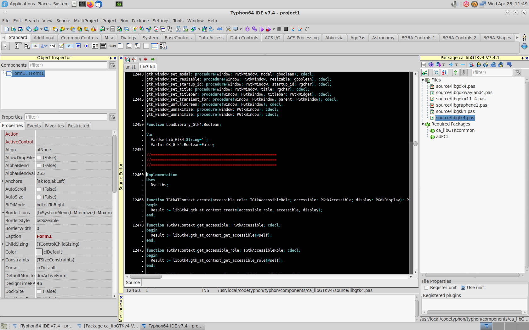529x330 pixels.
Task: Select the TLabel Abc component
Action: pyautogui.click(x=44, y=46)
